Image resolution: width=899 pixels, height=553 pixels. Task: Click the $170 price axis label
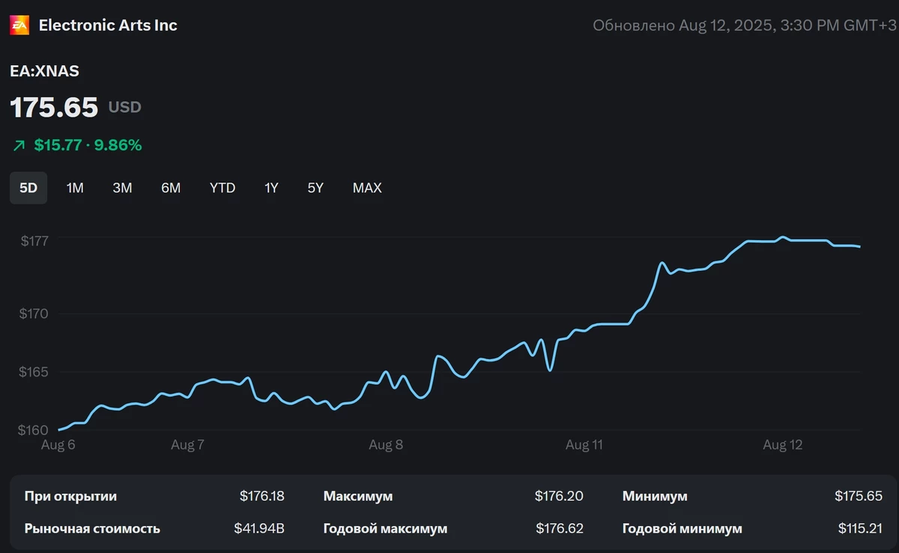pos(34,314)
